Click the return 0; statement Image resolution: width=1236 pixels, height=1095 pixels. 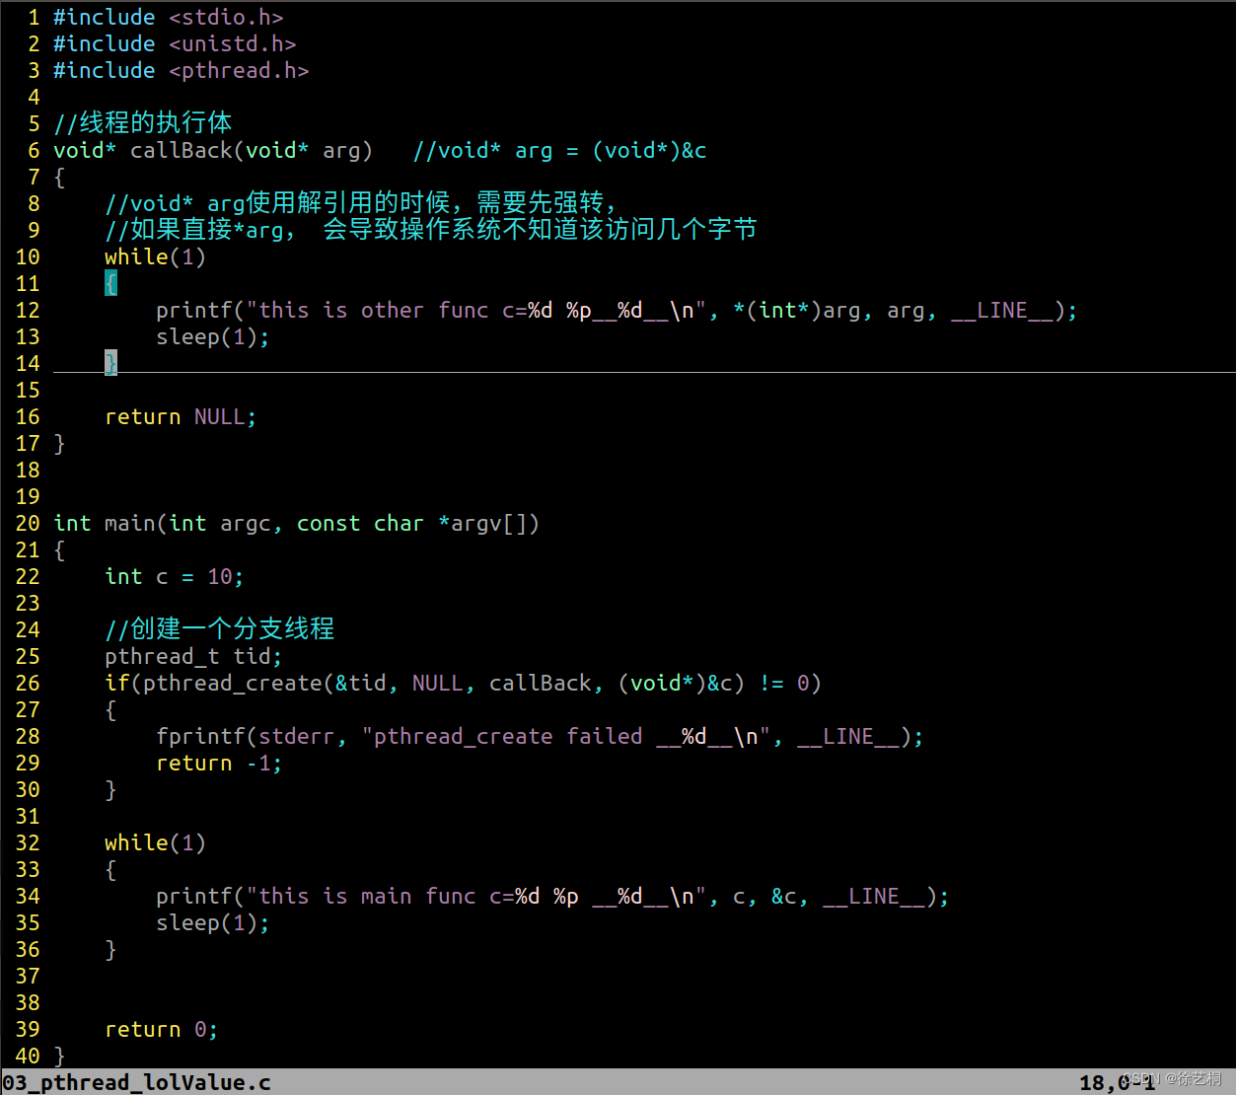[162, 1030]
